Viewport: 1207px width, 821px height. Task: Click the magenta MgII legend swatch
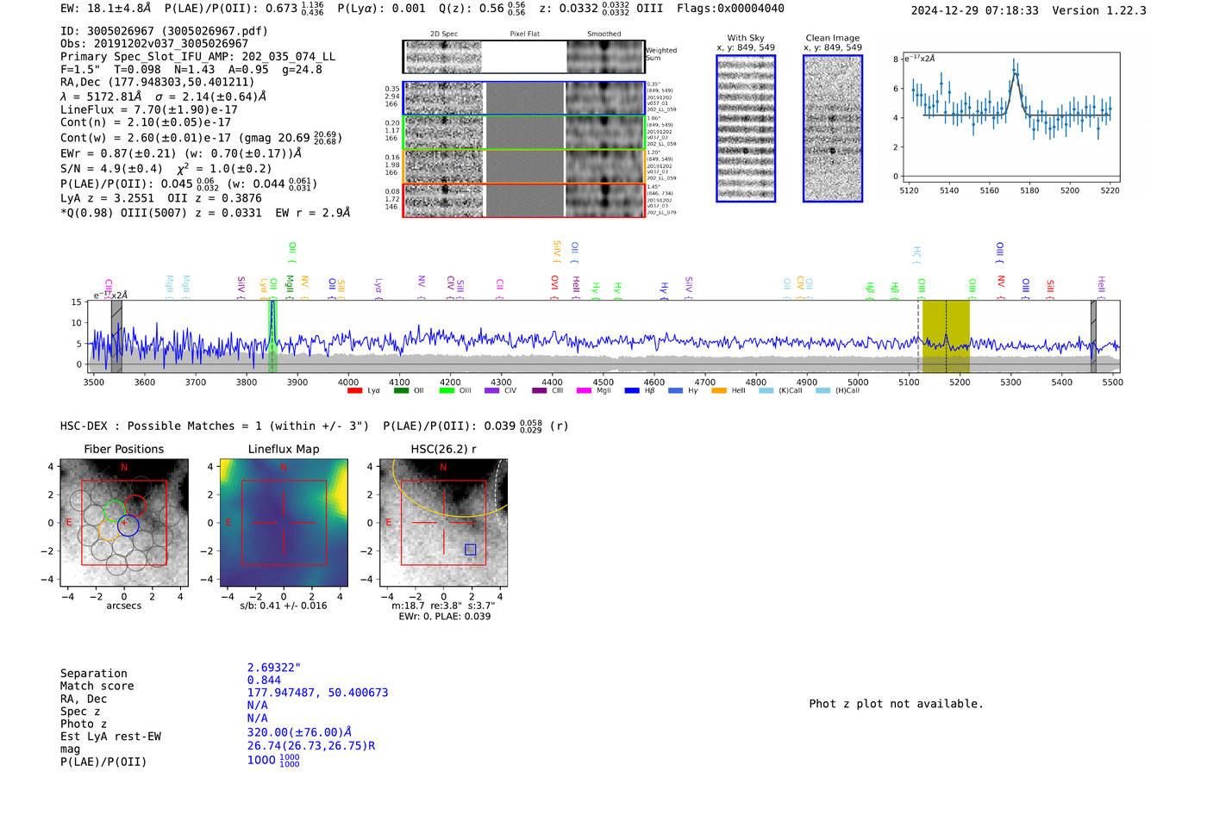pos(585,391)
